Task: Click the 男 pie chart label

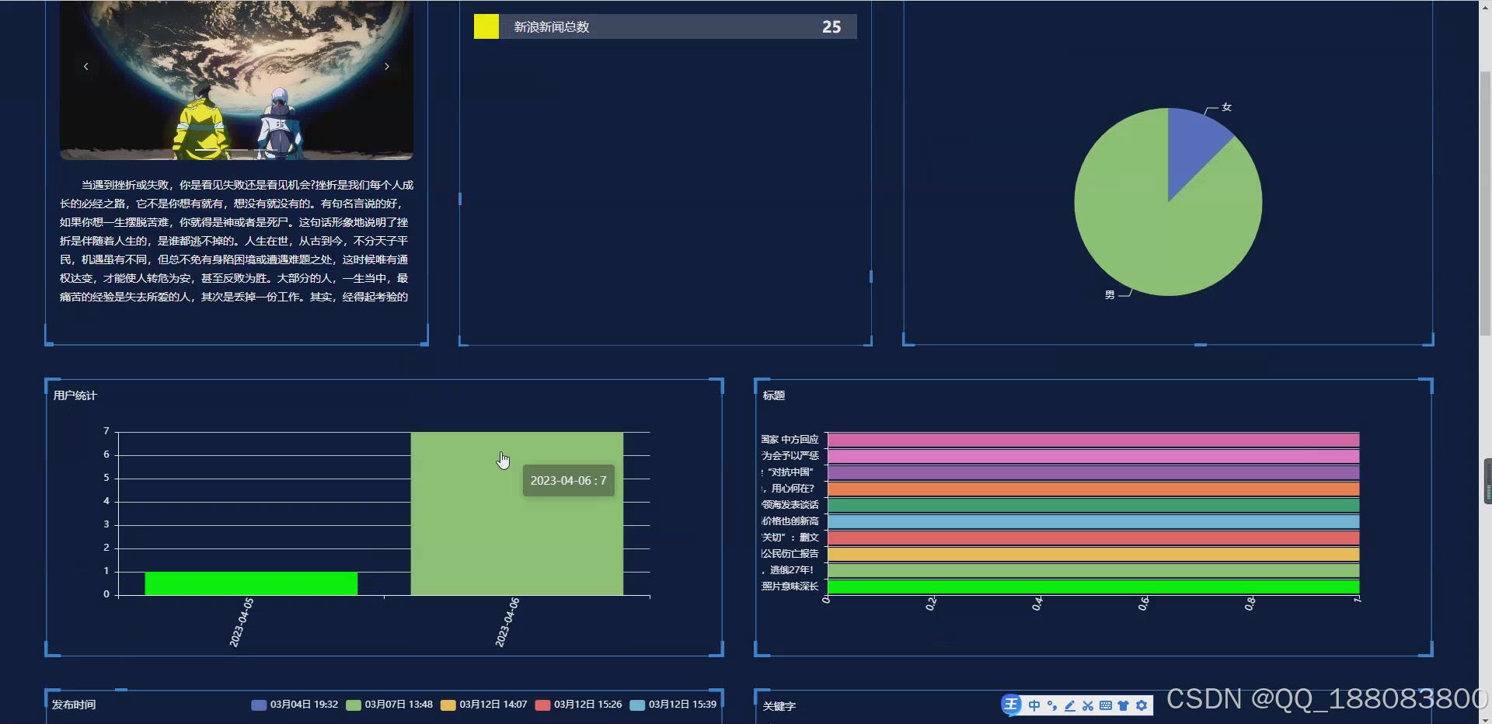Action: click(x=1110, y=294)
